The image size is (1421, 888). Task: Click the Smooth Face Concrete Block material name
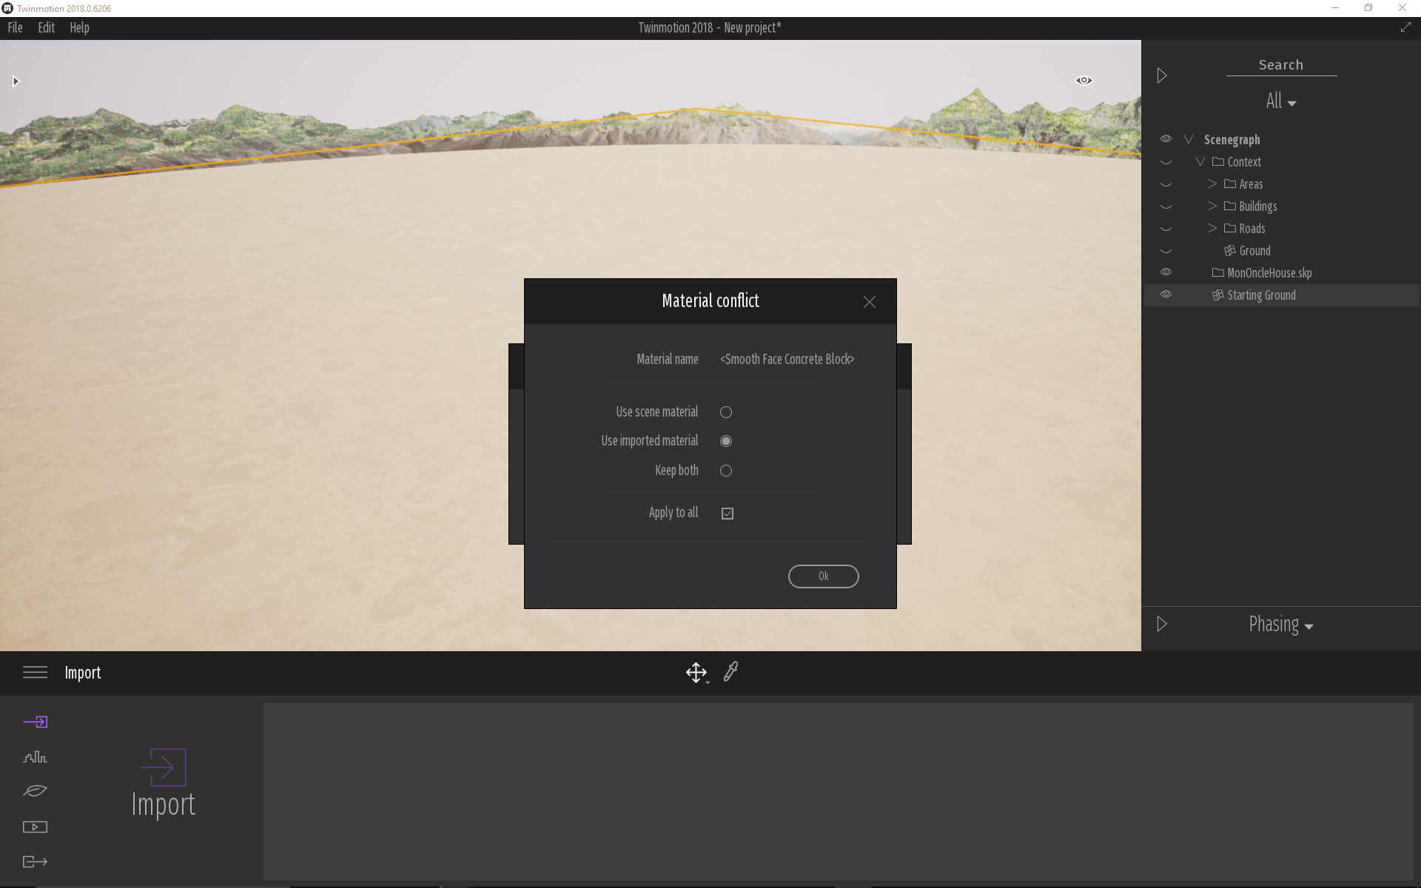[x=787, y=359]
